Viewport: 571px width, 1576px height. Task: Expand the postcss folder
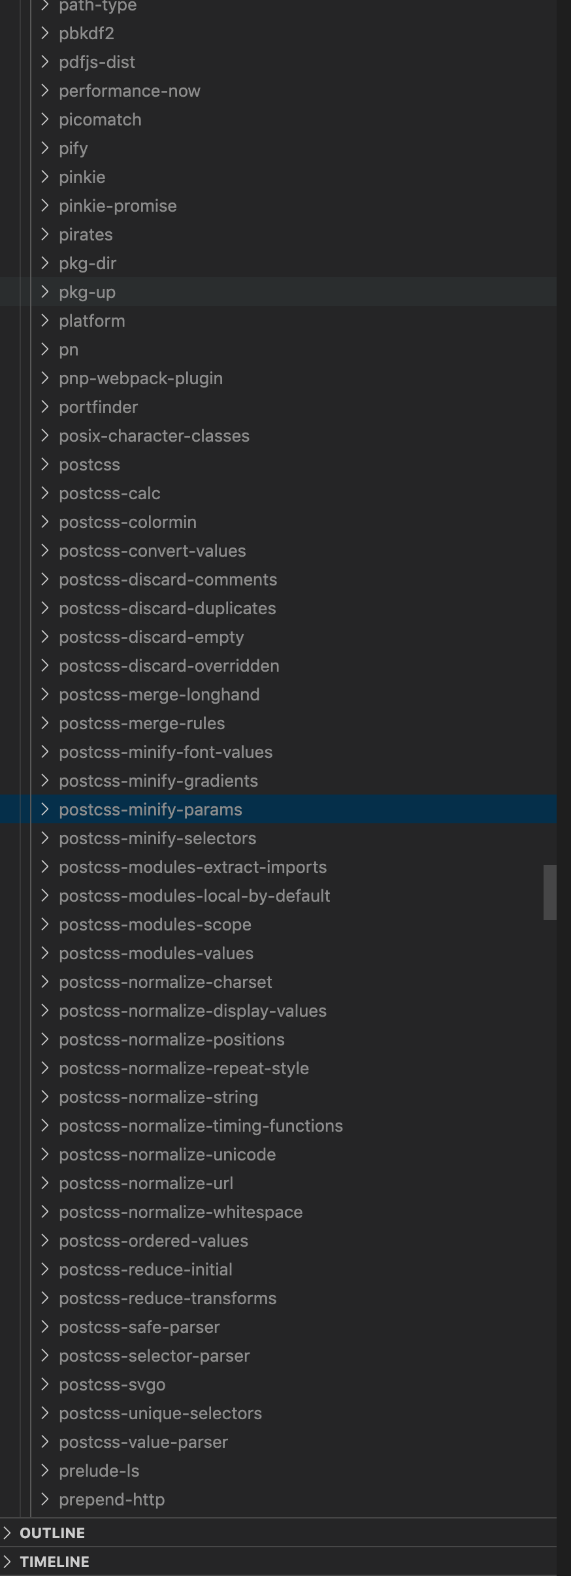[44, 465]
